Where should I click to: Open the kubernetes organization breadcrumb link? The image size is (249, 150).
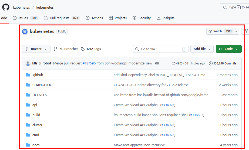point(21,8)
